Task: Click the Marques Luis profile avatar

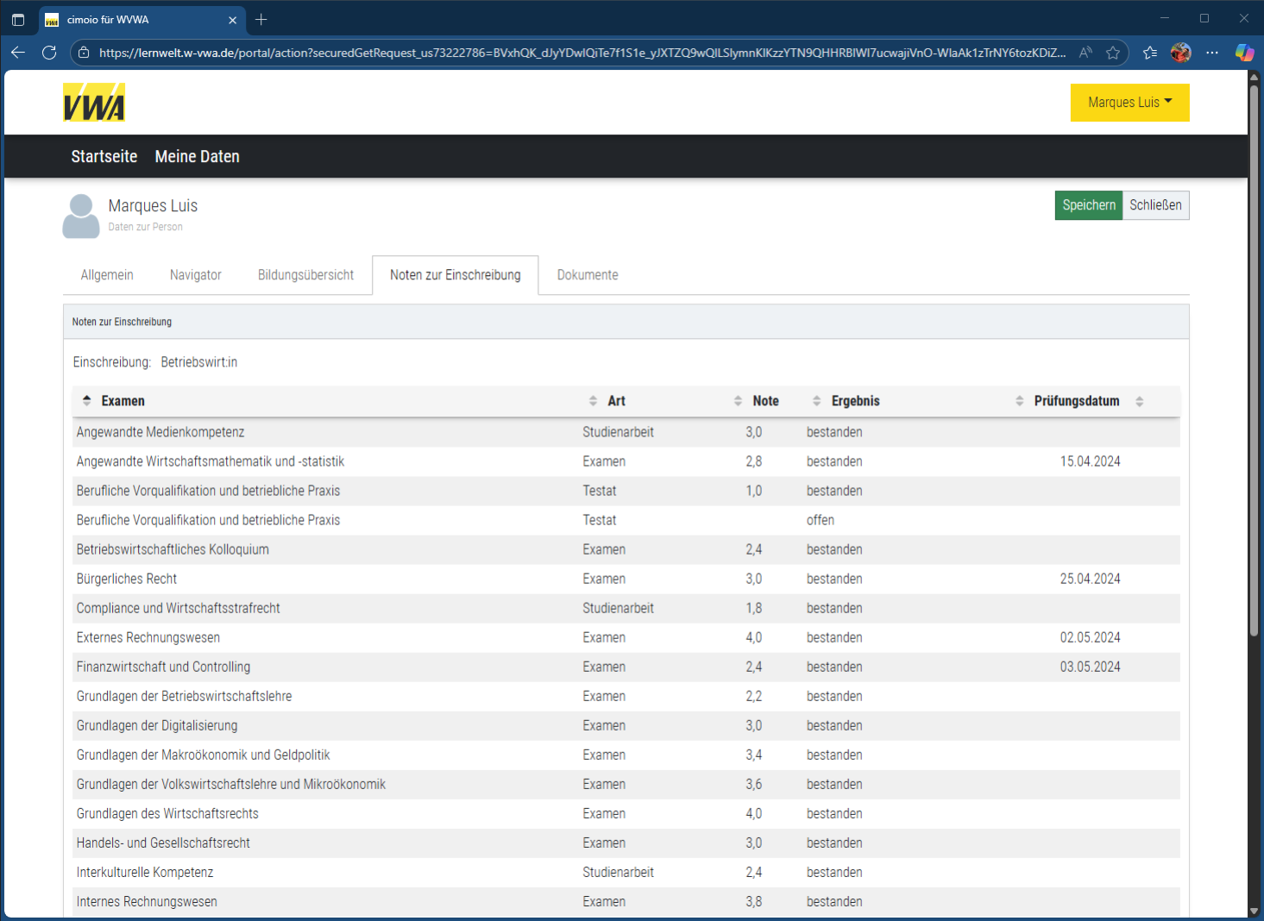Action: pyautogui.click(x=81, y=216)
